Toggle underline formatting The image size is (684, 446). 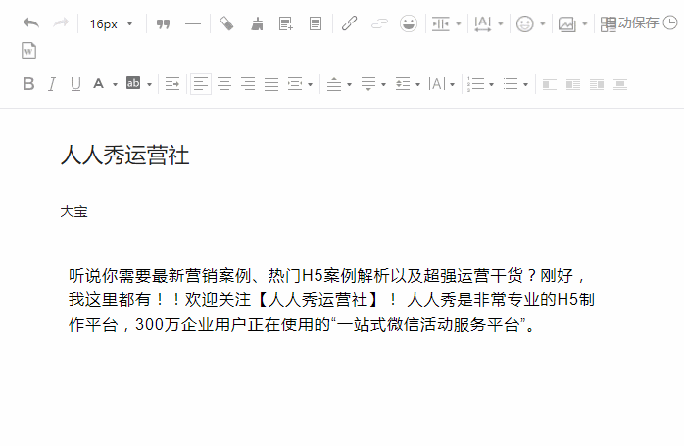point(75,84)
